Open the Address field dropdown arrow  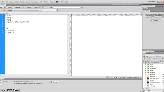(x=55, y=10)
